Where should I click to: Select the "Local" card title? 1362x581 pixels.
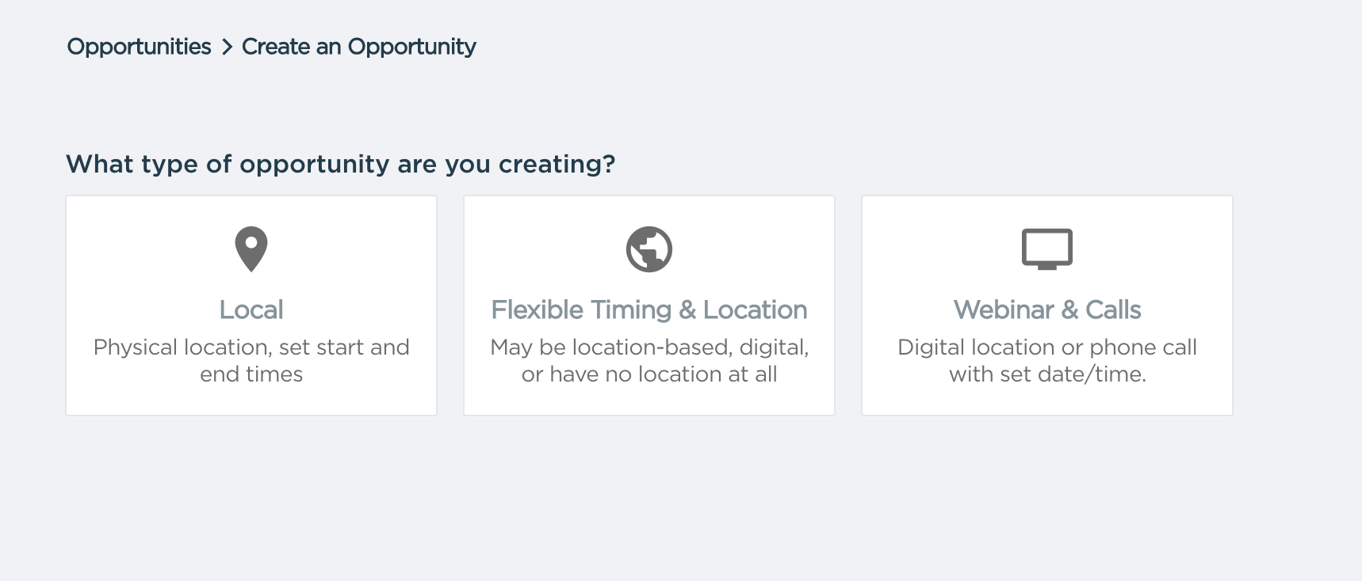[251, 309]
